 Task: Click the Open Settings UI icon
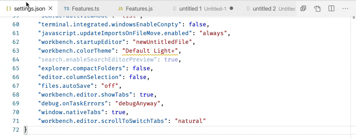pyautogui.click(x=317, y=9)
